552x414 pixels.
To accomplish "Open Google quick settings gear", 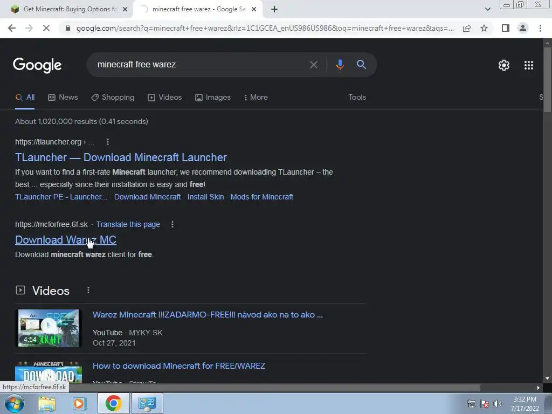I will 504,65.
